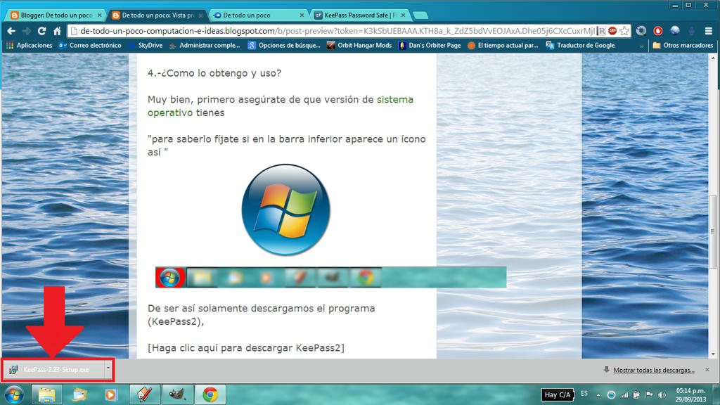This screenshot has height=405, width=720.
Task: Go back to the previous page
Action: (11, 31)
